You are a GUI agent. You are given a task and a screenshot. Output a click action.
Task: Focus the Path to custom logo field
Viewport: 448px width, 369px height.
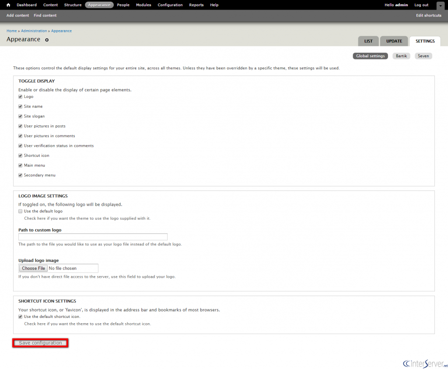tap(93, 237)
